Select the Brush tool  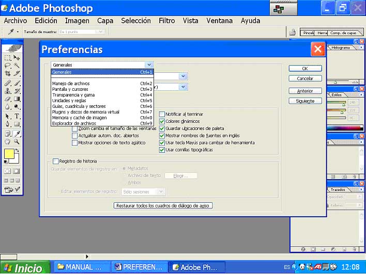17,83
